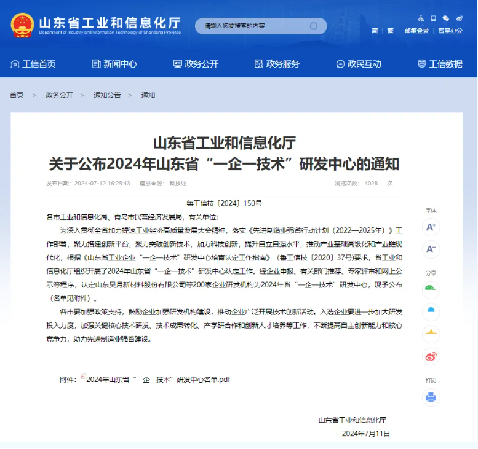Share via the red Weibo icon

pos(431,356)
